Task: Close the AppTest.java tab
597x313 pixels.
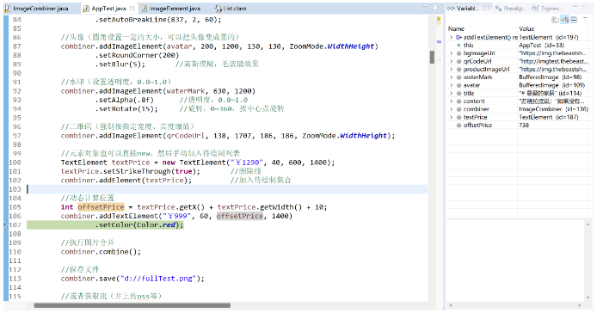Action: tap(132, 9)
